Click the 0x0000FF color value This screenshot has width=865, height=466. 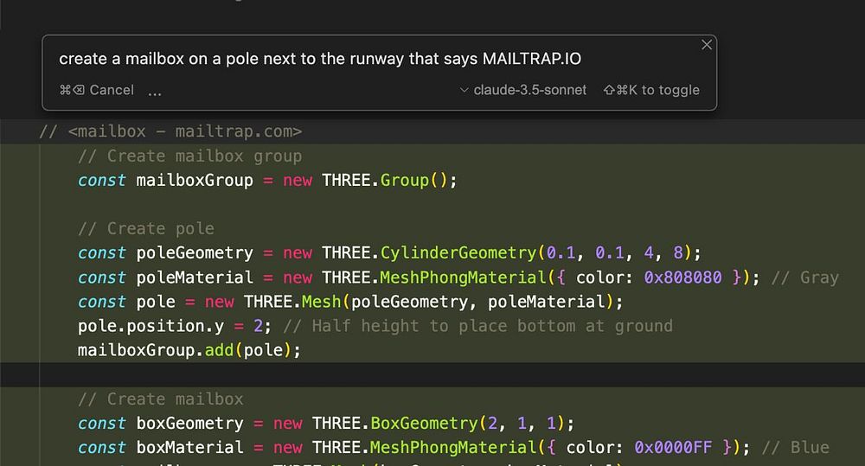(673, 447)
